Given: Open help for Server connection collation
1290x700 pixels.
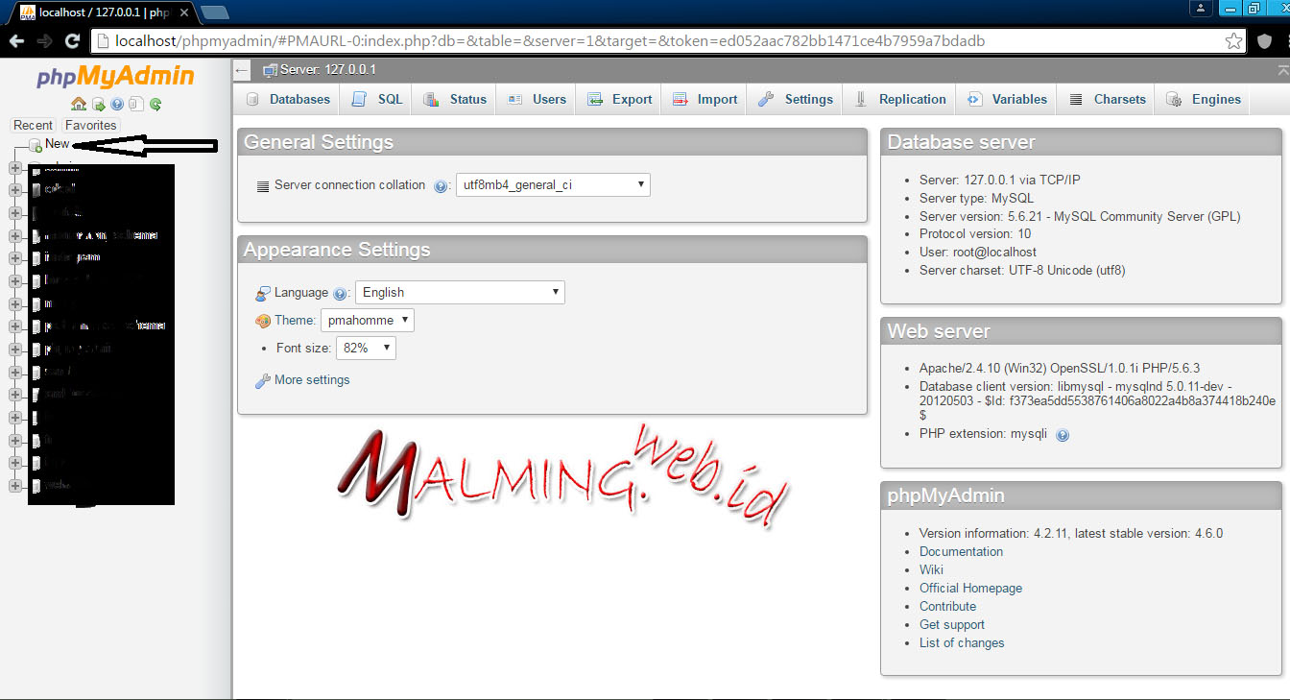Looking at the screenshot, I should tap(441, 186).
